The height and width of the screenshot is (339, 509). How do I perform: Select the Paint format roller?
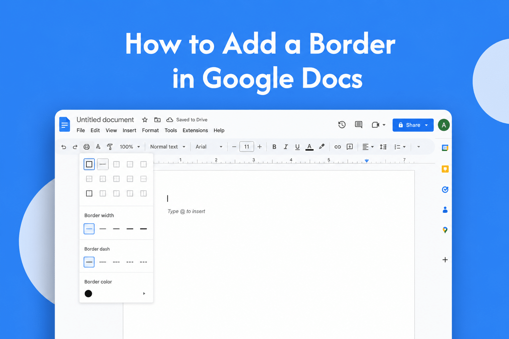pos(110,147)
